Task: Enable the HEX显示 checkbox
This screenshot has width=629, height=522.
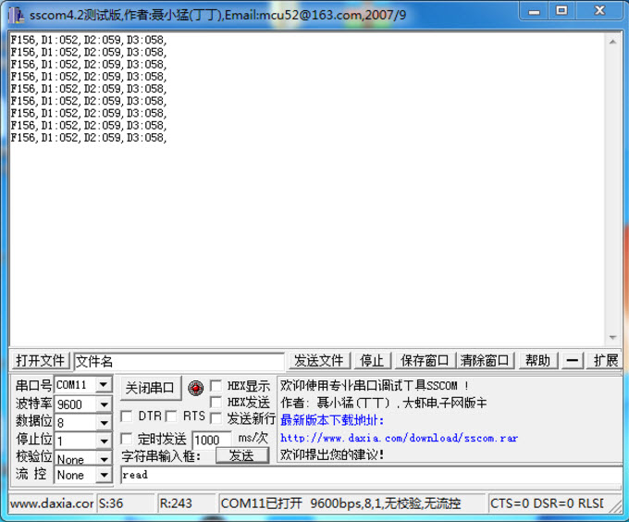Action: (x=216, y=386)
